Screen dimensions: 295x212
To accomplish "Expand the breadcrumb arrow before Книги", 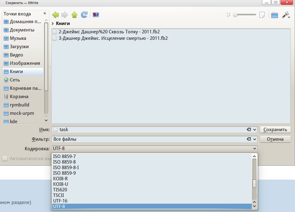I will [x=53, y=23].
